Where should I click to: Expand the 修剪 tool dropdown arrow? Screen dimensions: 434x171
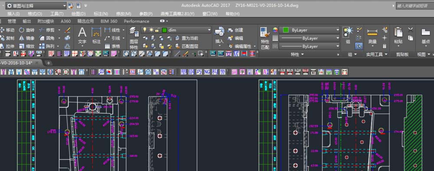click(59, 30)
